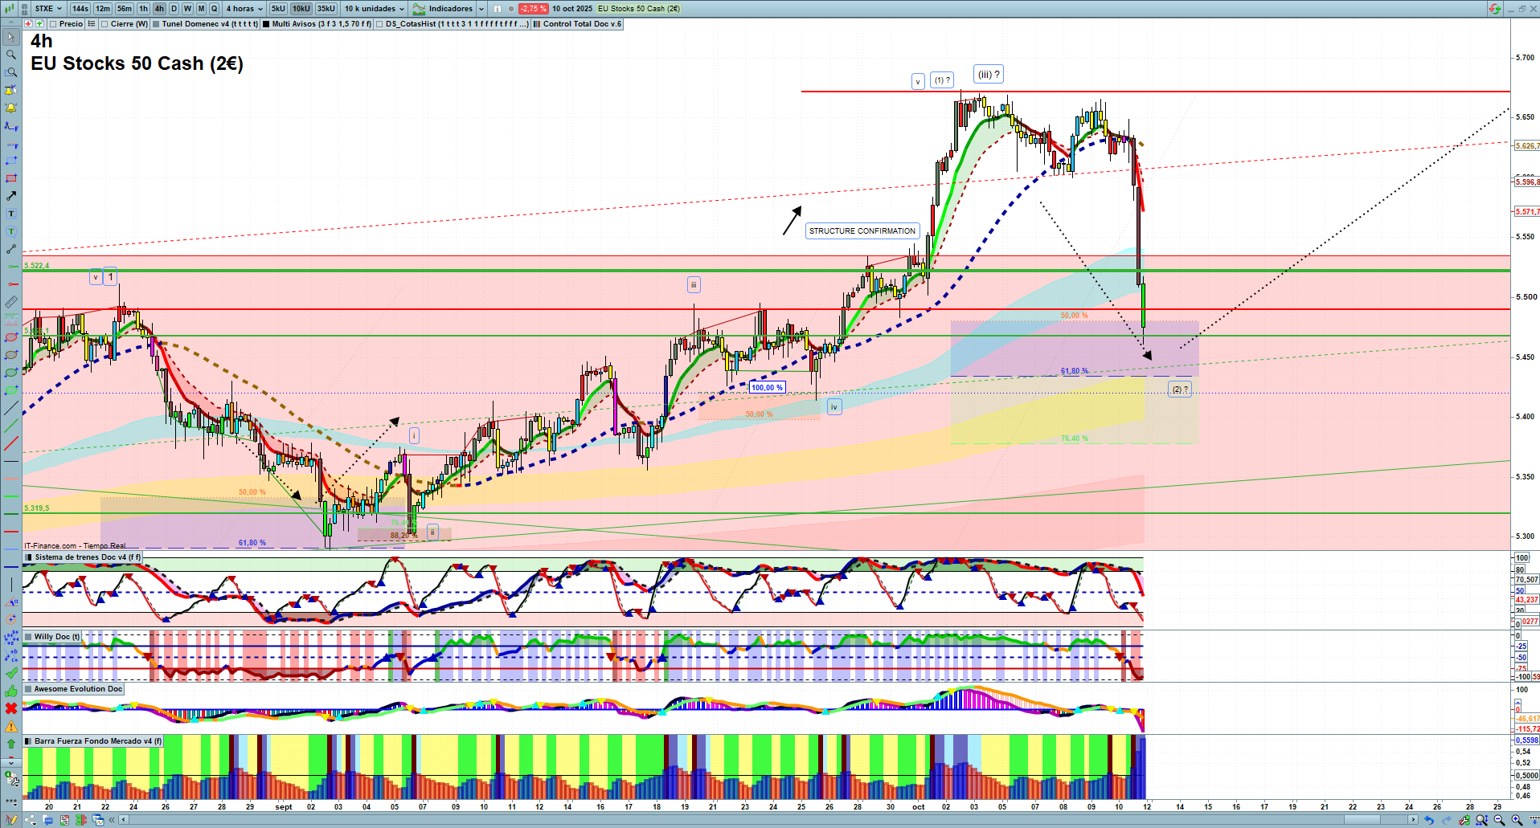Click the vertical zoom-fit magnifier icon
The image size is (1540, 828).
pyautogui.click(x=1481, y=820)
